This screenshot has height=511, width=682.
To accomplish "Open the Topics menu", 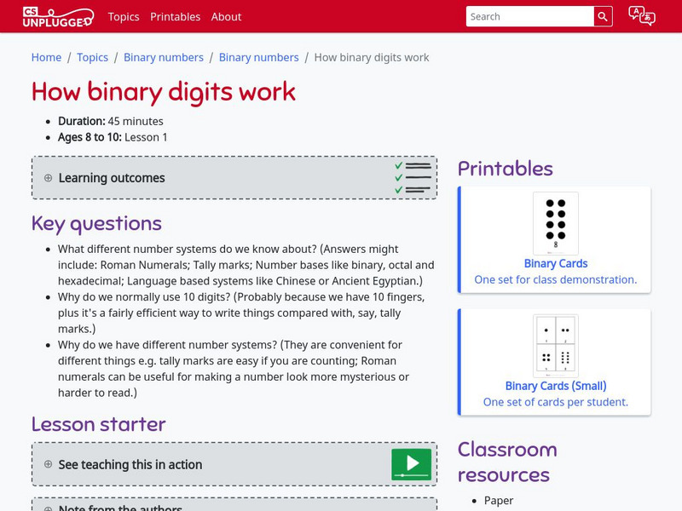I will (x=123, y=16).
